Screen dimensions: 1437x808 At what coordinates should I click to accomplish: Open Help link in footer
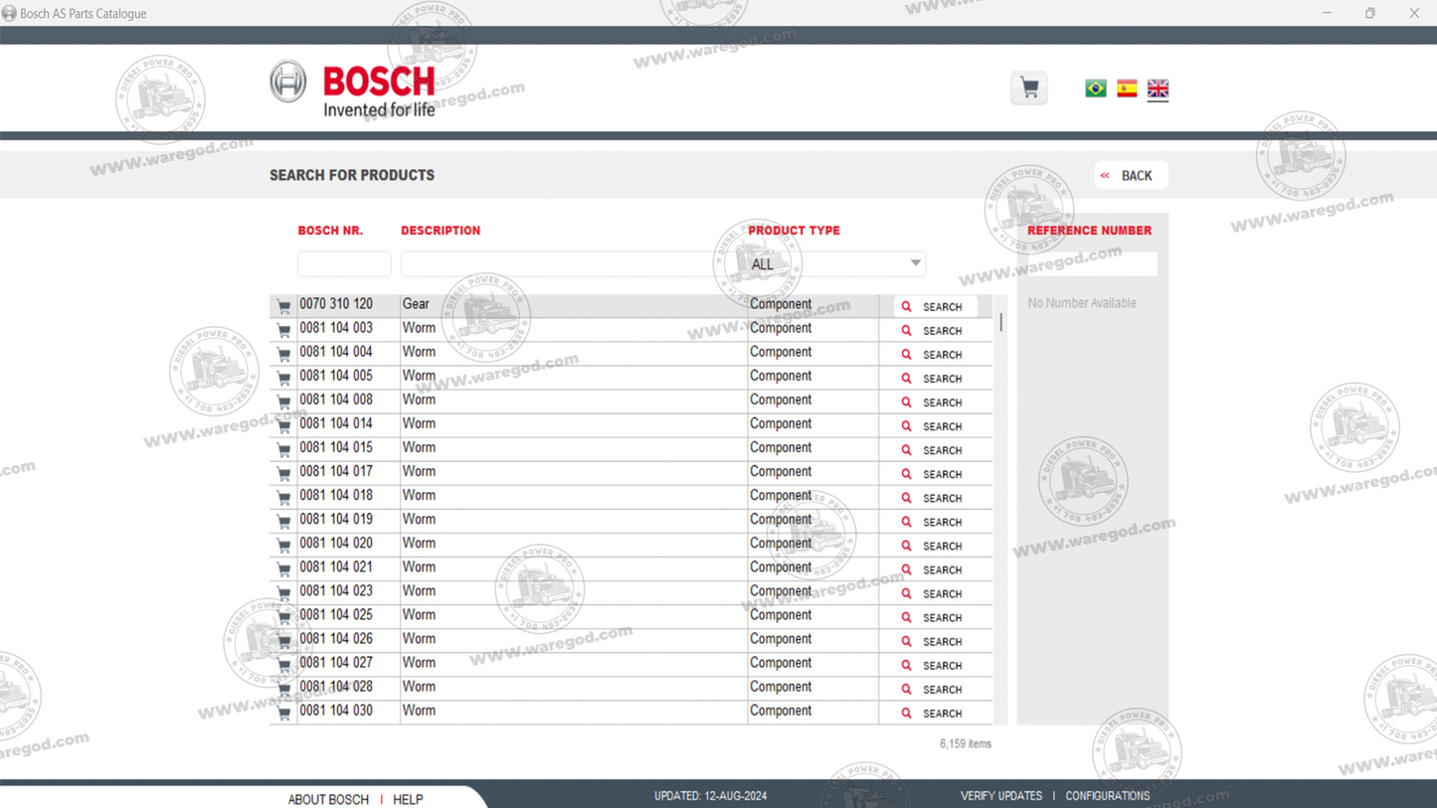click(x=408, y=799)
